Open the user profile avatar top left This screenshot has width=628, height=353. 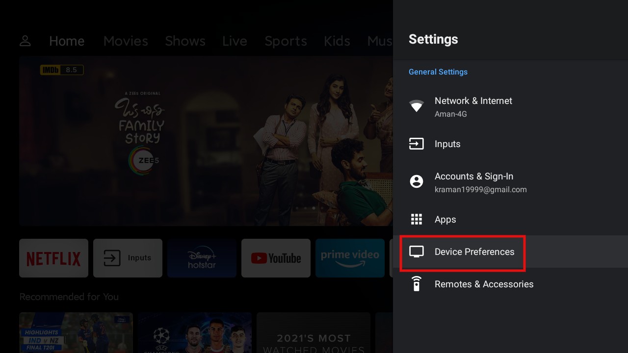(x=25, y=41)
